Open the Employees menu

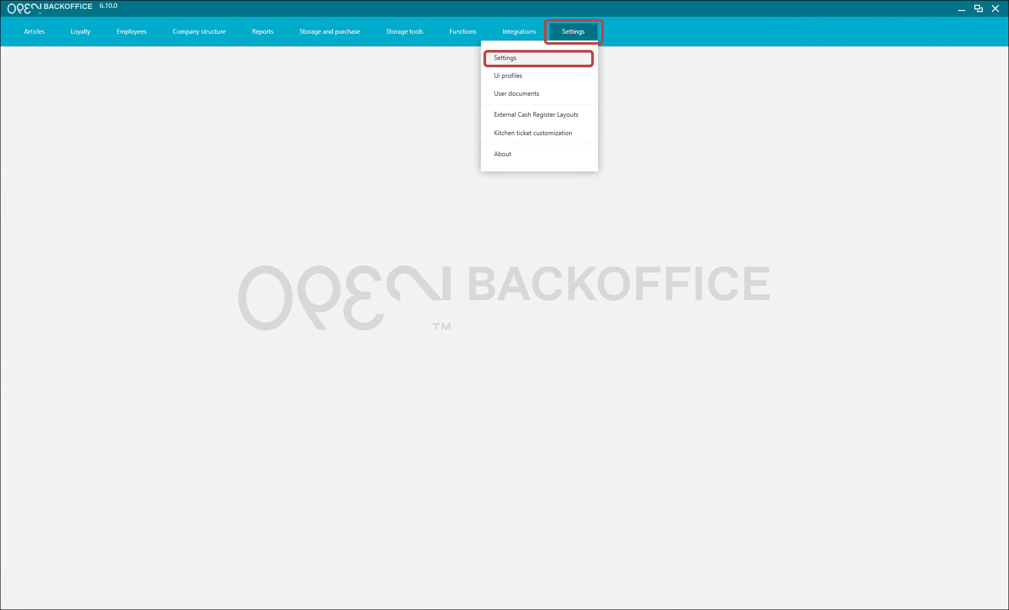[131, 32]
